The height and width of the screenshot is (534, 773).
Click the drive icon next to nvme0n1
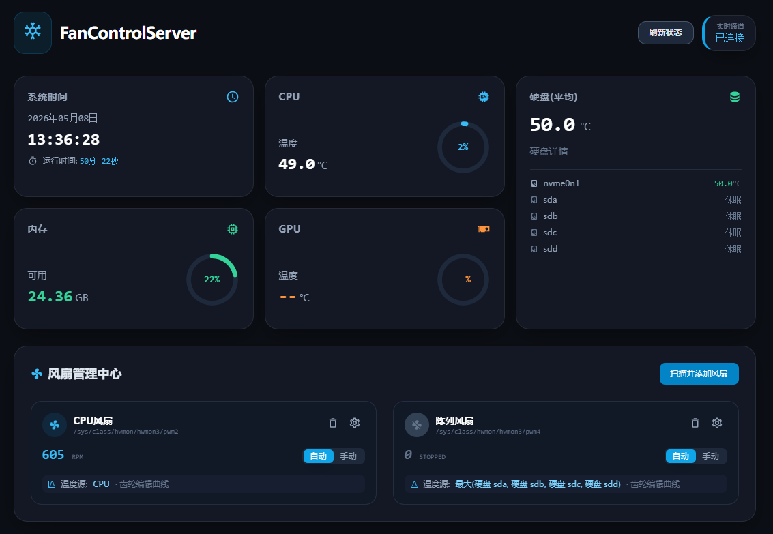pyautogui.click(x=534, y=183)
